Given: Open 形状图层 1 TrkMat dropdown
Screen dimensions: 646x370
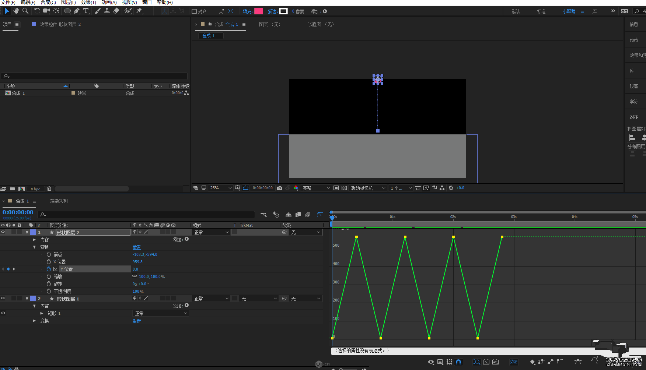Looking at the screenshot, I should point(259,299).
